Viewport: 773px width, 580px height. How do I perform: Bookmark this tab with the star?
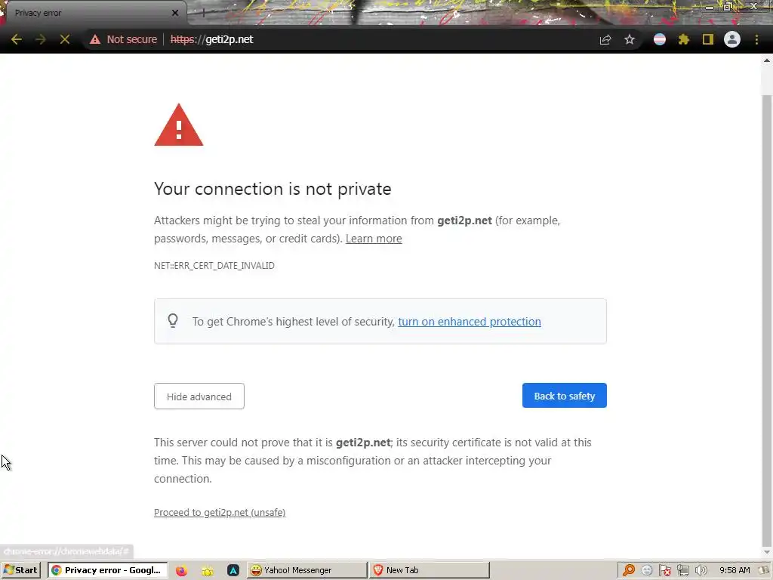click(630, 39)
